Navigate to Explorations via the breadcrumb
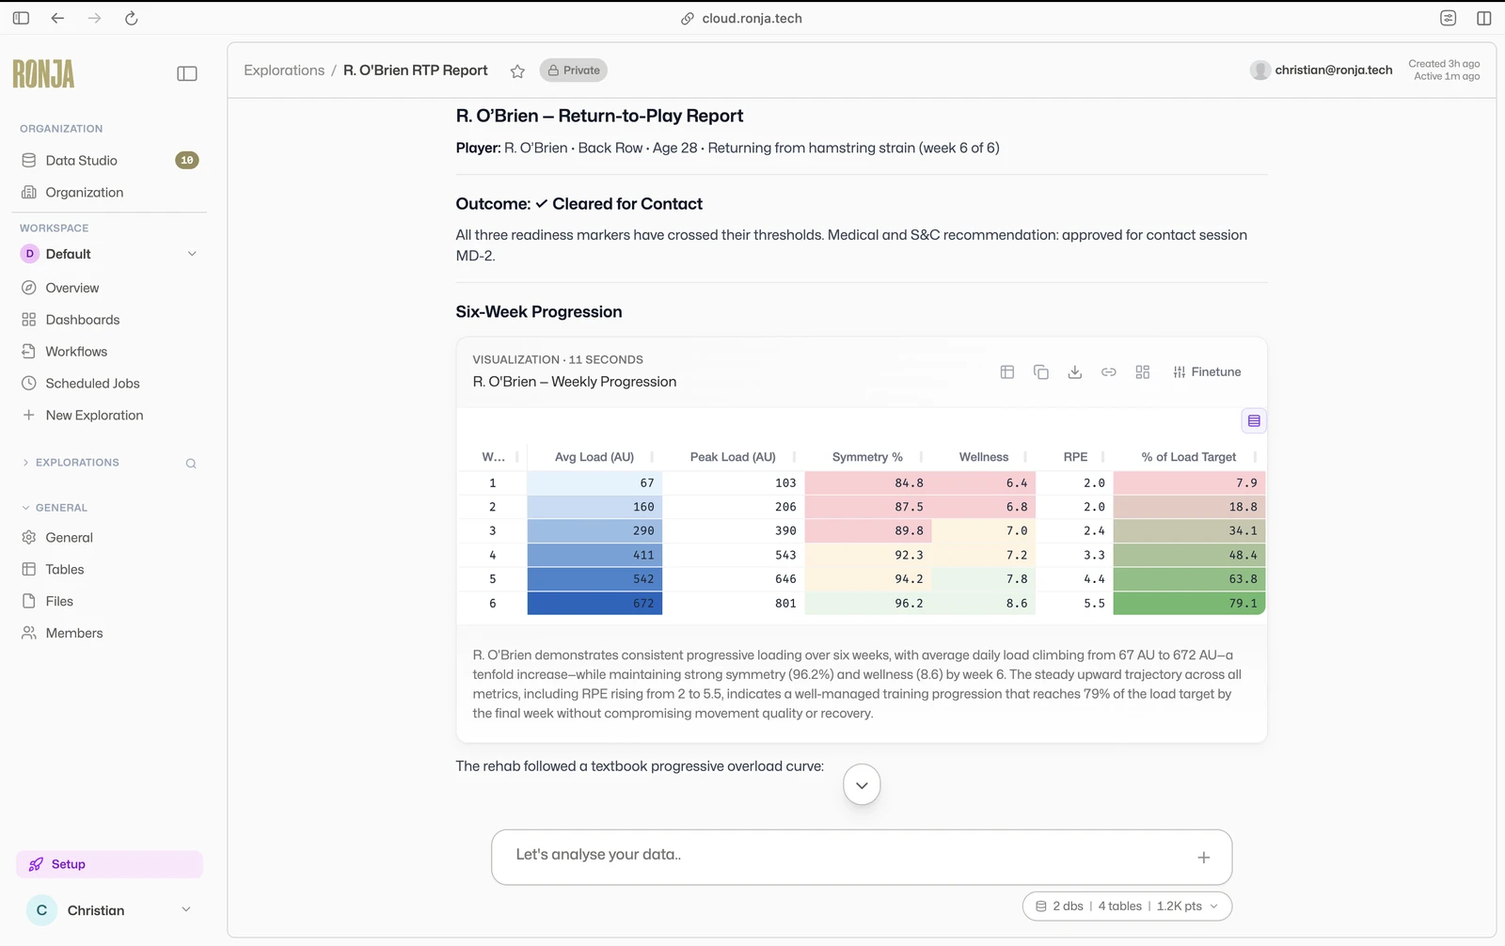Image resolution: width=1505 pixels, height=946 pixels. [283, 70]
